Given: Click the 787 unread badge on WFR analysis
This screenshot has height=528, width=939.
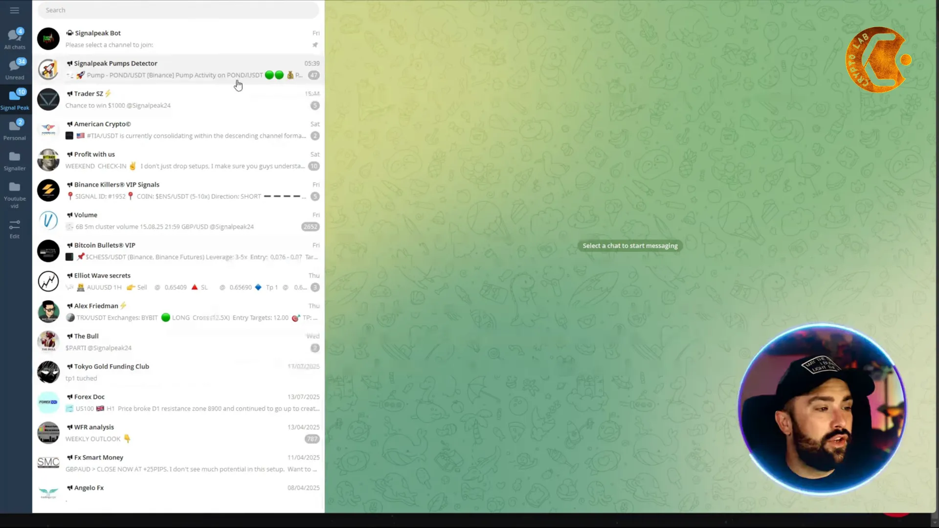Looking at the screenshot, I should 312,439.
